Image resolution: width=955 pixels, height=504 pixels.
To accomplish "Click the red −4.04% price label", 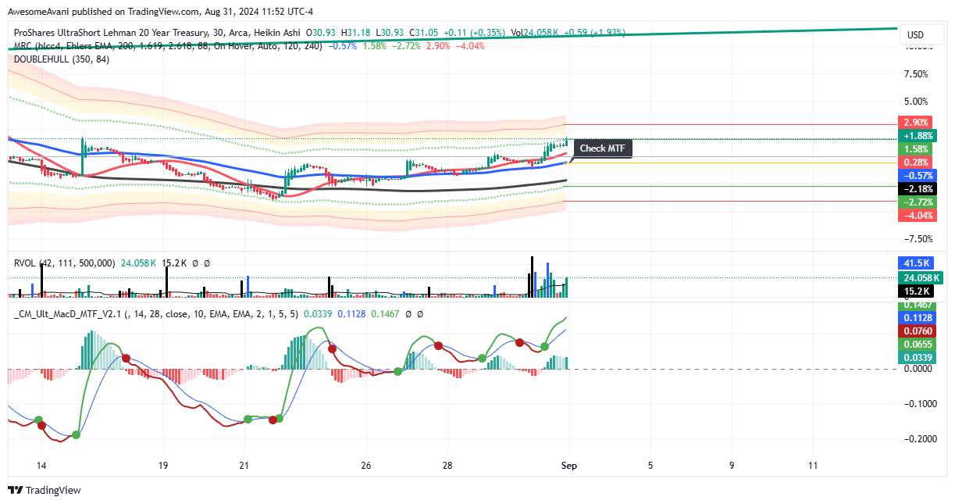I will [x=918, y=215].
